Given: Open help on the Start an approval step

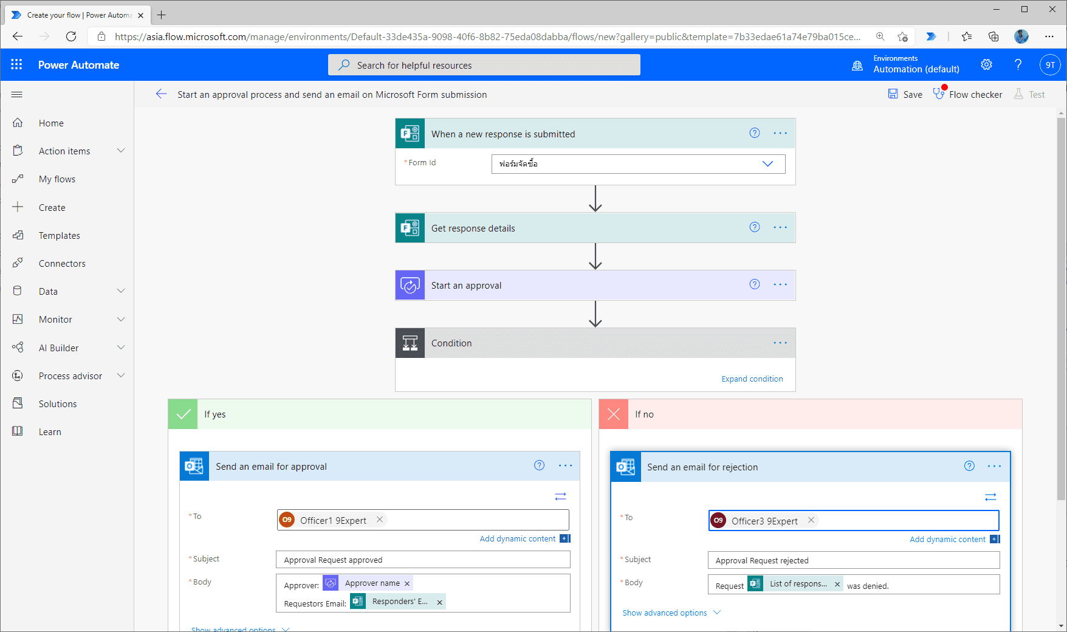Looking at the screenshot, I should [755, 284].
